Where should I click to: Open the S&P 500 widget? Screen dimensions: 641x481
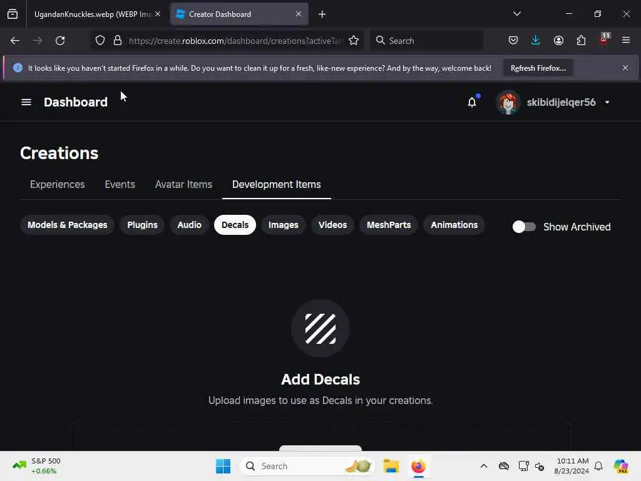[x=37, y=466]
